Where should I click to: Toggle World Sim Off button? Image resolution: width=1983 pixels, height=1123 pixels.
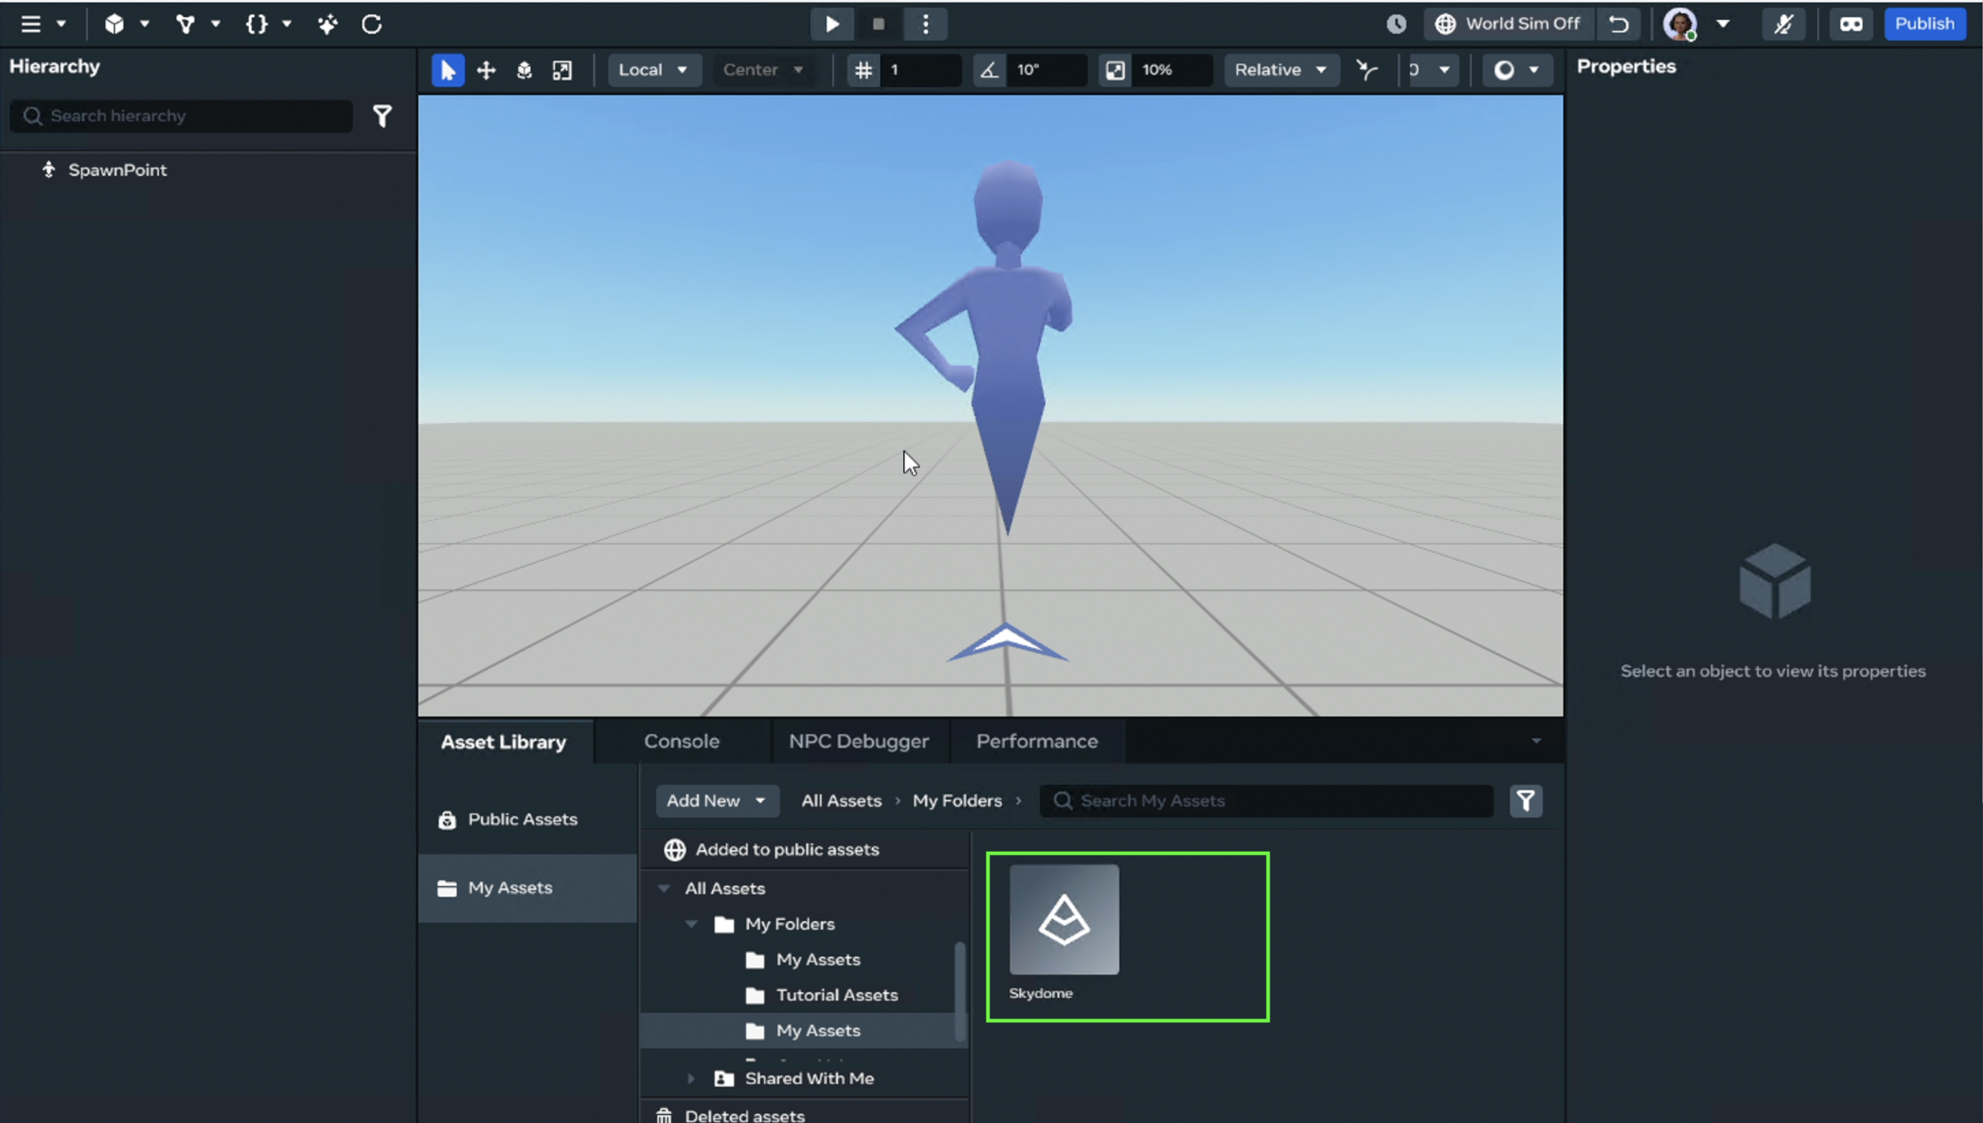click(1508, 24)
